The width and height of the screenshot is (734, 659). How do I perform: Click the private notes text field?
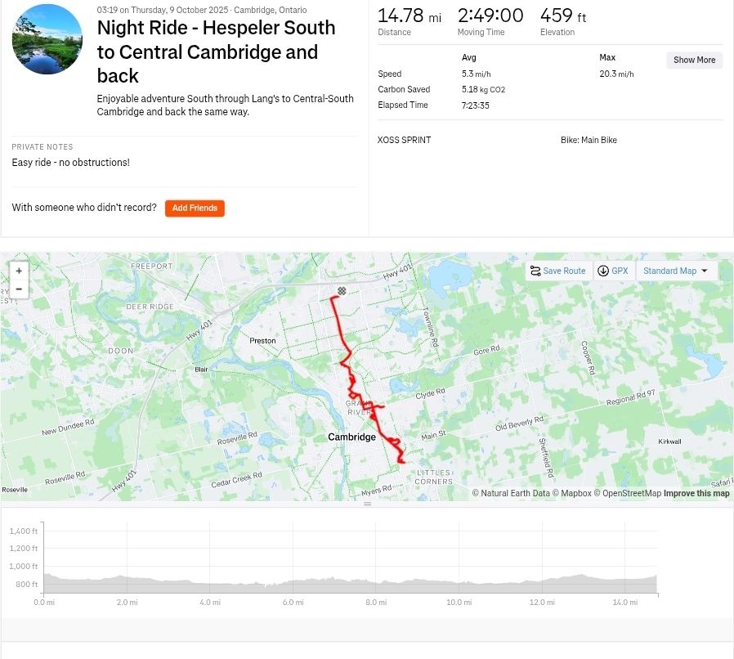[x=71, y=163]
